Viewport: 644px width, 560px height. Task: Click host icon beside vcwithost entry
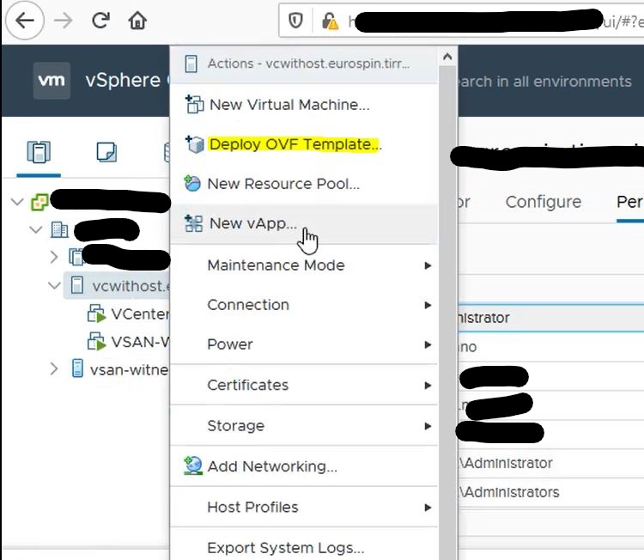(76, 285)
